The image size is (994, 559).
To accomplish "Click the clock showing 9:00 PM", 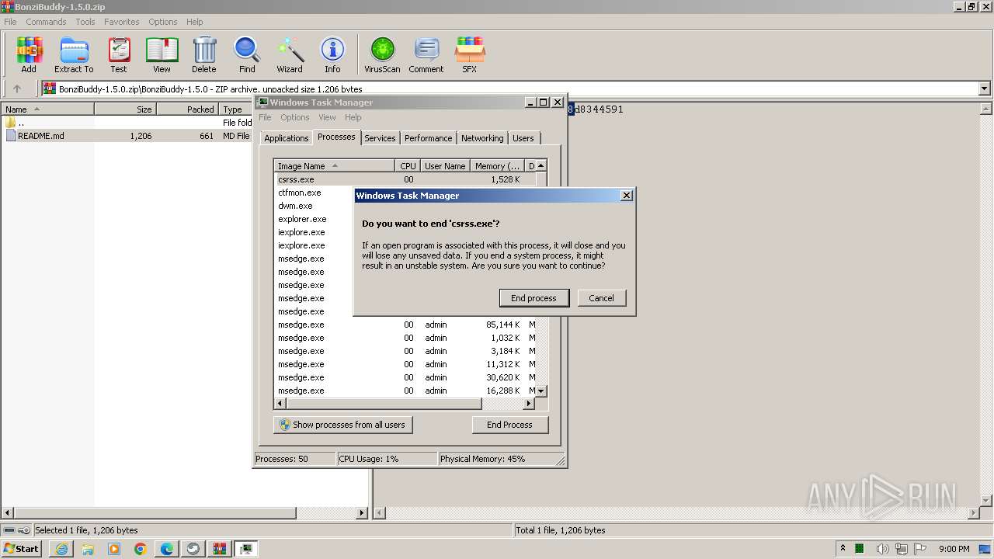I will [x=954, y=549].
